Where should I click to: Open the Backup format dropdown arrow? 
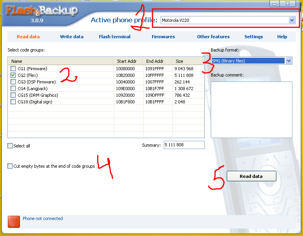(289, 61)
